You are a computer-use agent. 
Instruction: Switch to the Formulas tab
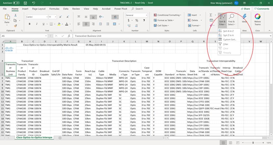point(54,9)
